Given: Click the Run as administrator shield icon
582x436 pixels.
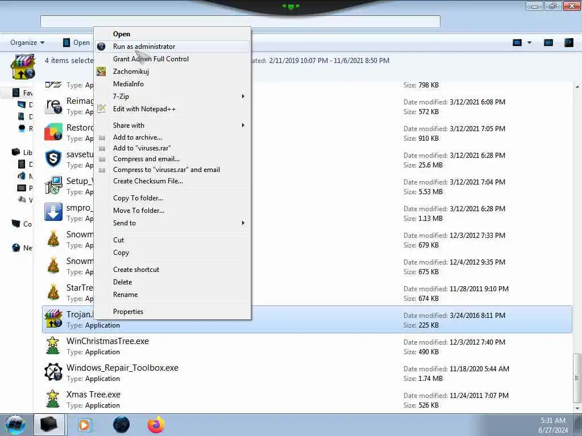Looking at the screenshot, I should tap(101, 47).
